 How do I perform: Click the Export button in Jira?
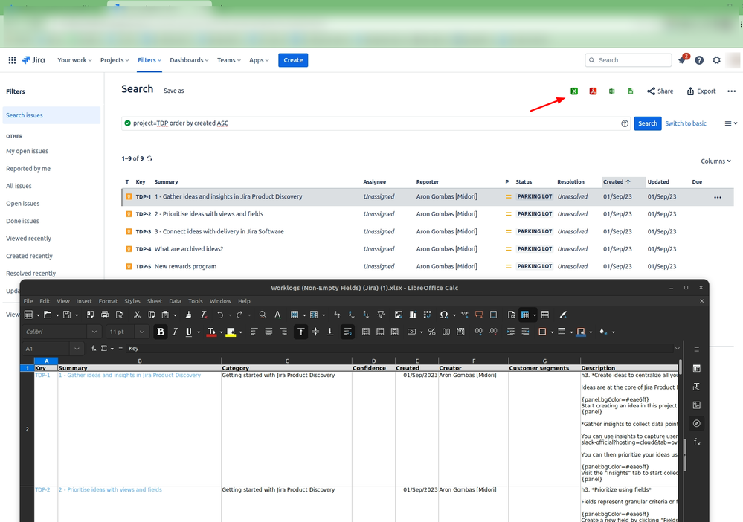[x=701, y=91]
